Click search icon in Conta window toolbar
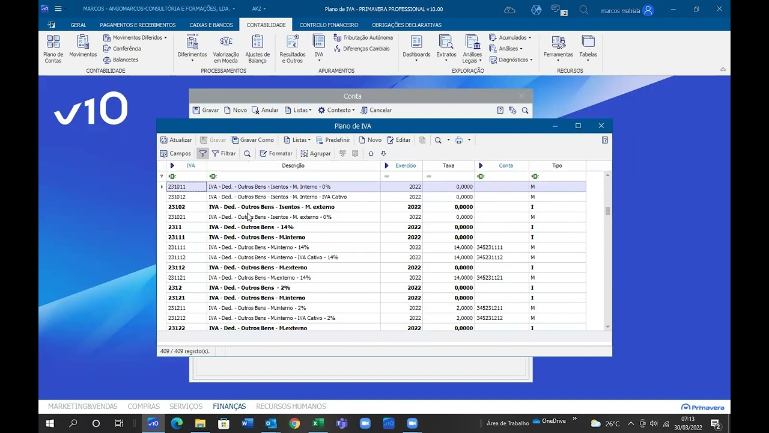Screen dimensions: 769x433 [525, 110]
